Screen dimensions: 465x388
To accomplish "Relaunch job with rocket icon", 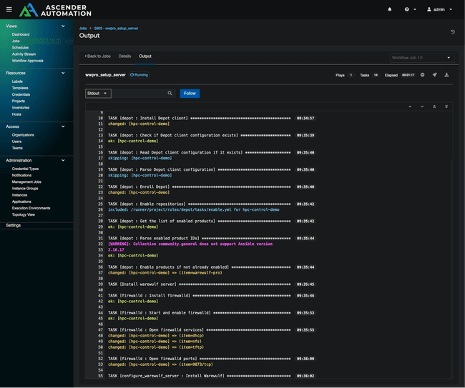I will [x=434, y=74].
